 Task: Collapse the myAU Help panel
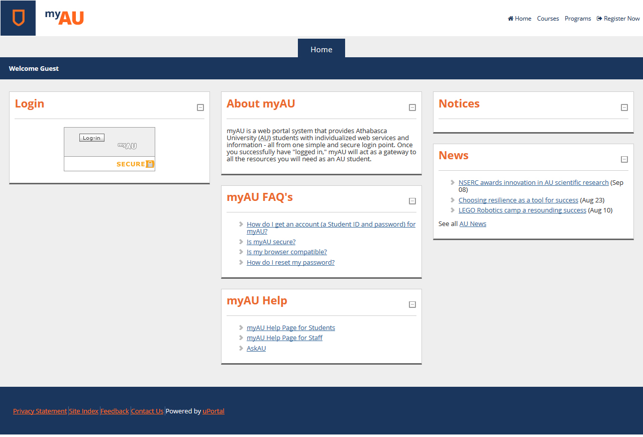tap(412, 304)
